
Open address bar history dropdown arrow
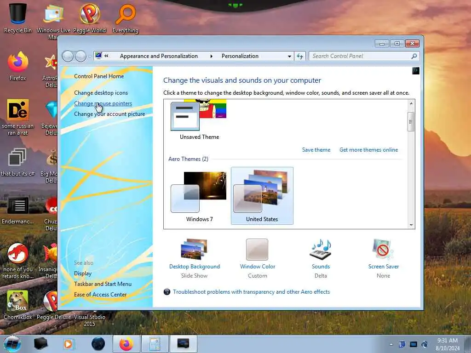click(x=289, y=56)
